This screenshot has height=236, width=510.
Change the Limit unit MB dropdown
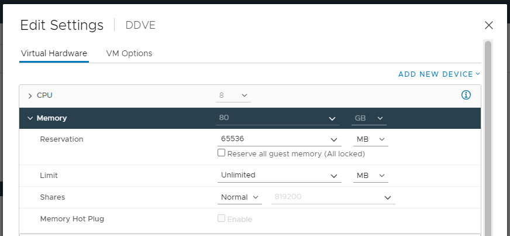coord(370,175)
